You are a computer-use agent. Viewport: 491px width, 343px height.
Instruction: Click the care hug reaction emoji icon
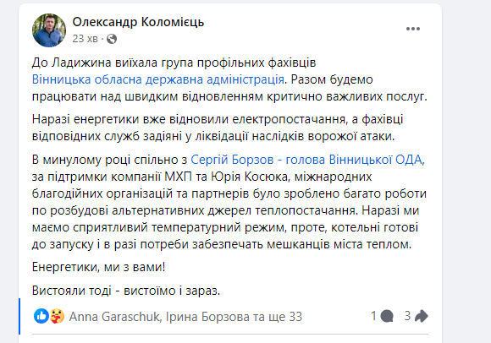point(57,316)
